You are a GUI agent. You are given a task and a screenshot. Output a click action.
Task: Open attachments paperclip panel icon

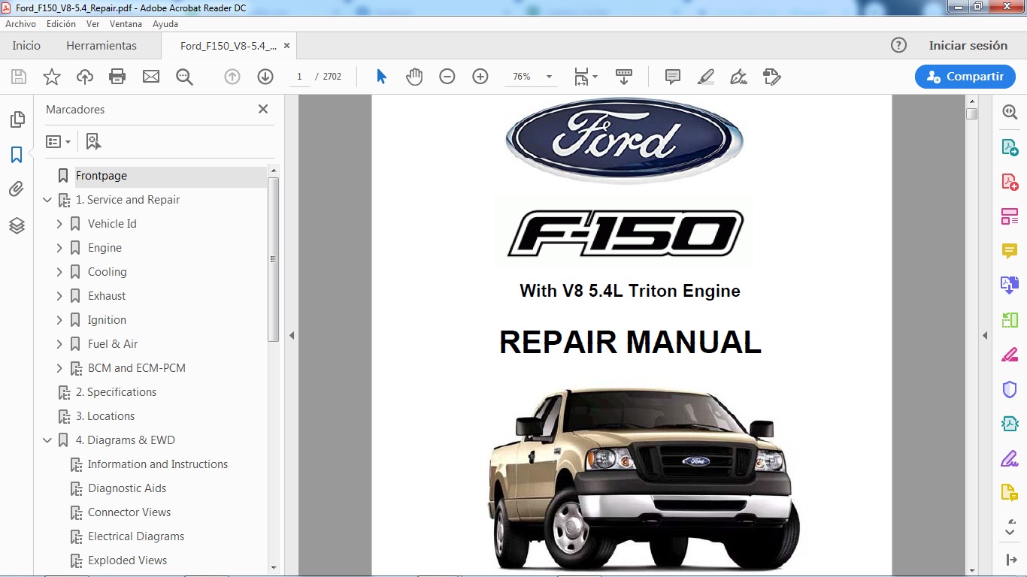(x=17, y=189)
